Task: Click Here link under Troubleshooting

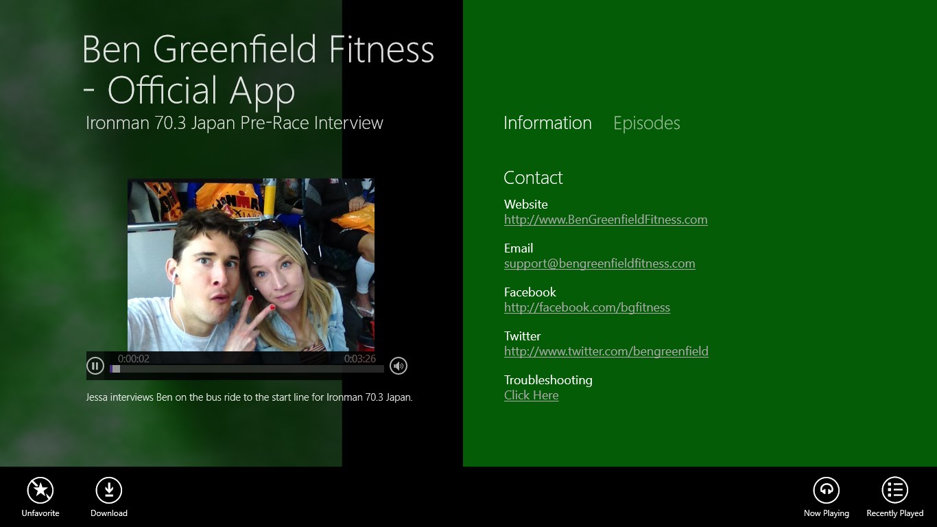Action: (531, 395)
